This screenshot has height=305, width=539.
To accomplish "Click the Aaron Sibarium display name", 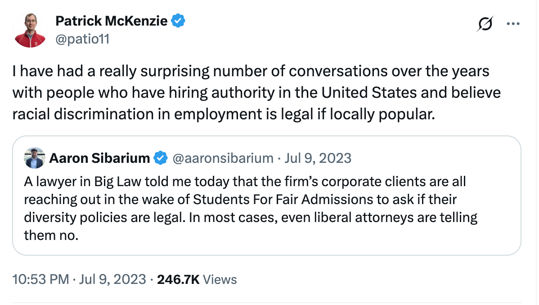I will (x=99, y=158).
